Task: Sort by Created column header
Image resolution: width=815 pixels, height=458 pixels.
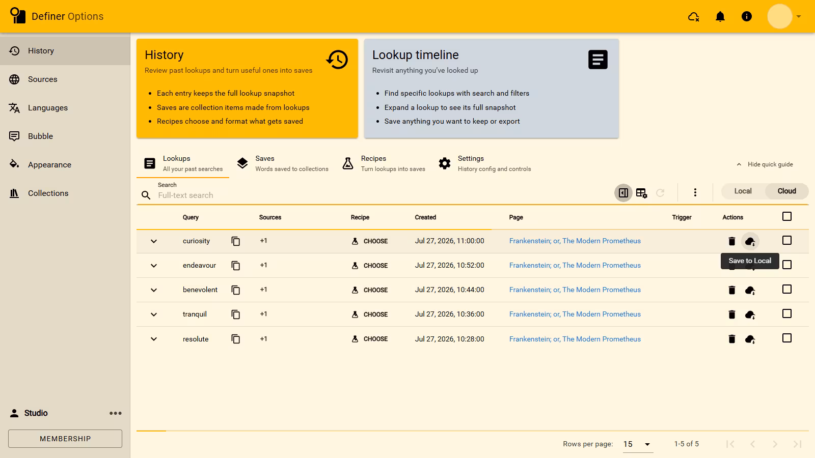Action: (425, 217)
